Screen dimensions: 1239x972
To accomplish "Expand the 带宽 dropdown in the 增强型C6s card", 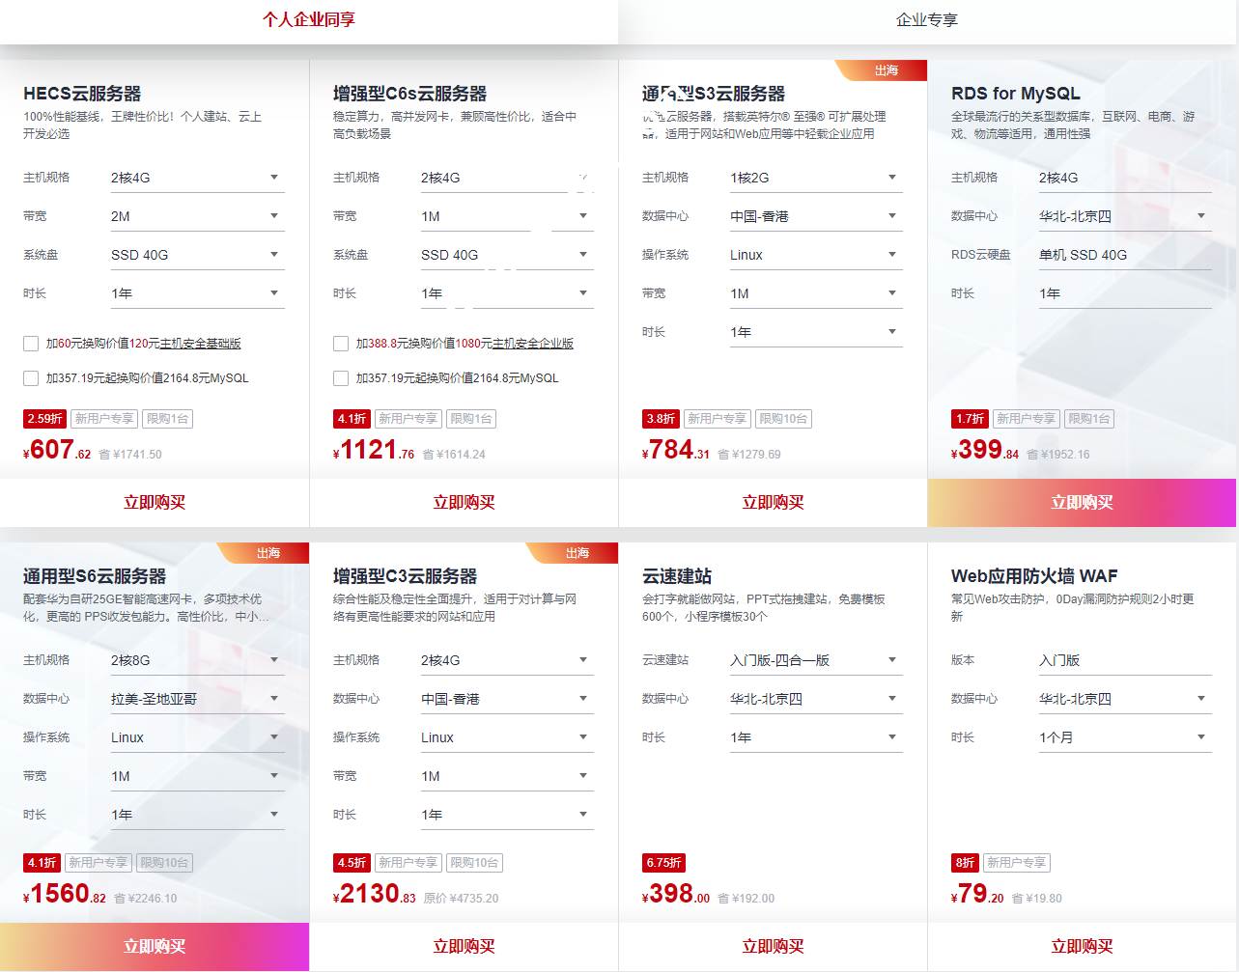I will click(507, 216).
